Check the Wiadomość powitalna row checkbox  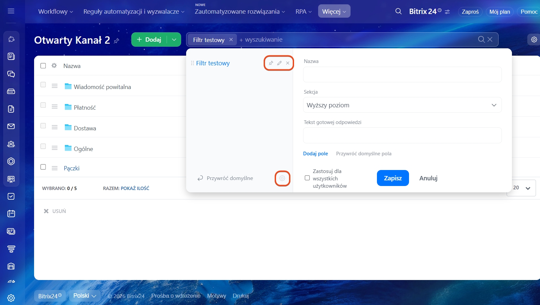click(x=43, y=85)
